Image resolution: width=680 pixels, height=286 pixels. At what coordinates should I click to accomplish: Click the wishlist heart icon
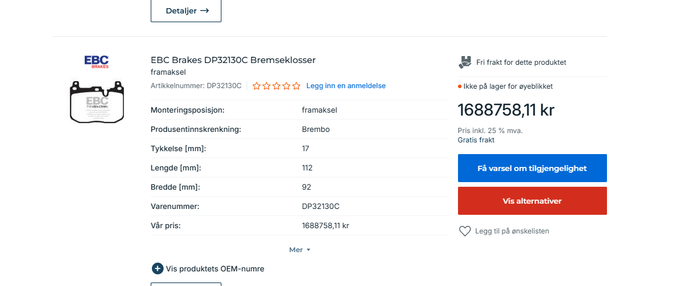tap(465, 231)
